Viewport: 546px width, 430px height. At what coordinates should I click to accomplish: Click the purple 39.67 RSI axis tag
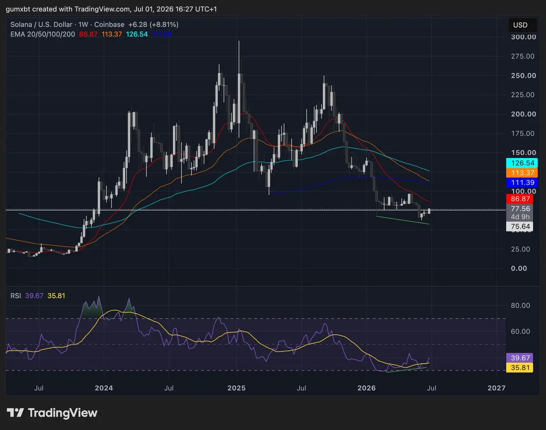click(520, 358)
